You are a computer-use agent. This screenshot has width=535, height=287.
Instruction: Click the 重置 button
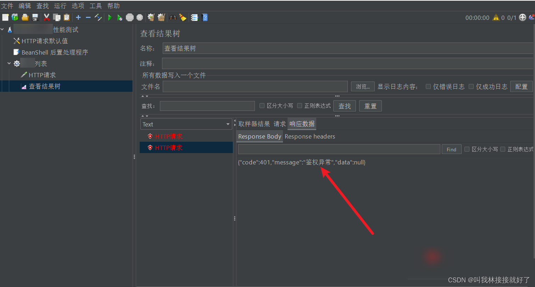(x=370, y=106)
